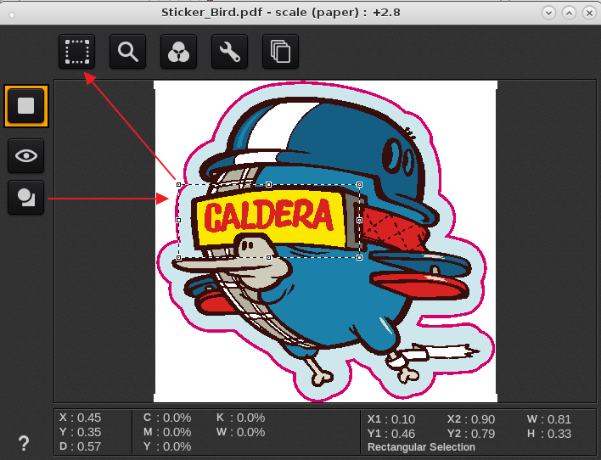Screen dimensions: 601x460
Task: Click the X2 : 0.90 selection value
Action: (x=471, y=419)
